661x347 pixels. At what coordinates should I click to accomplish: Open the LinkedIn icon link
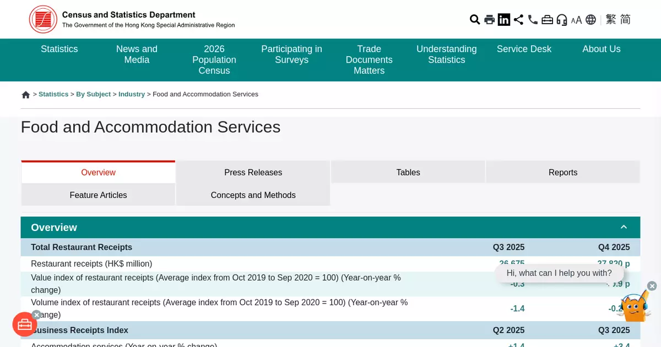pyautogui.click(x=504, y=20)
